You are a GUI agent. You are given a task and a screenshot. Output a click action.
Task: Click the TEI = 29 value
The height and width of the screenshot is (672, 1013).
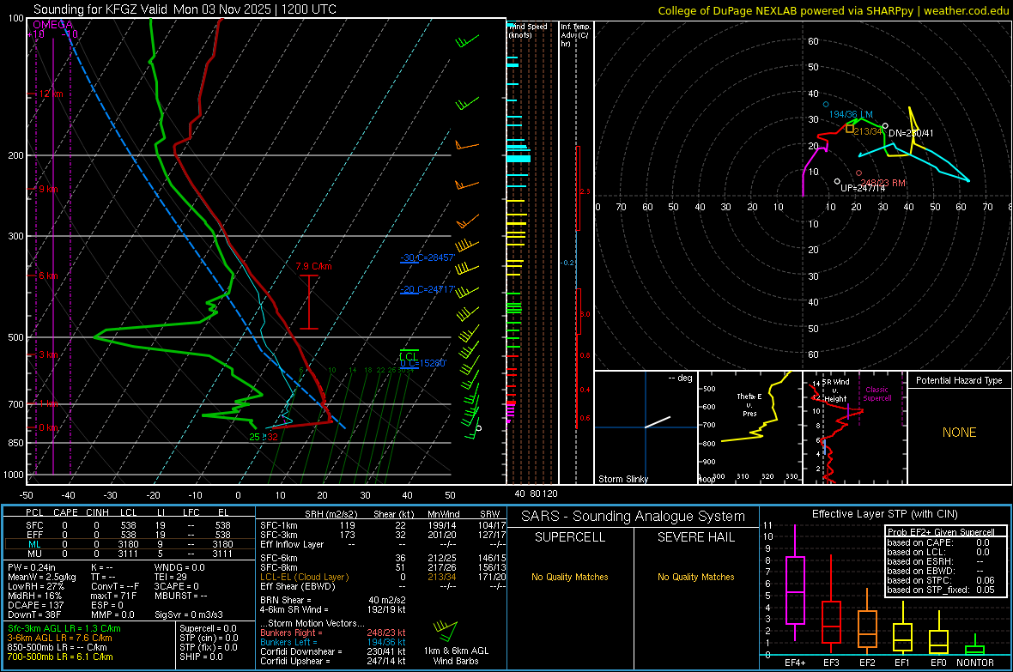click(x=171, y=577)
